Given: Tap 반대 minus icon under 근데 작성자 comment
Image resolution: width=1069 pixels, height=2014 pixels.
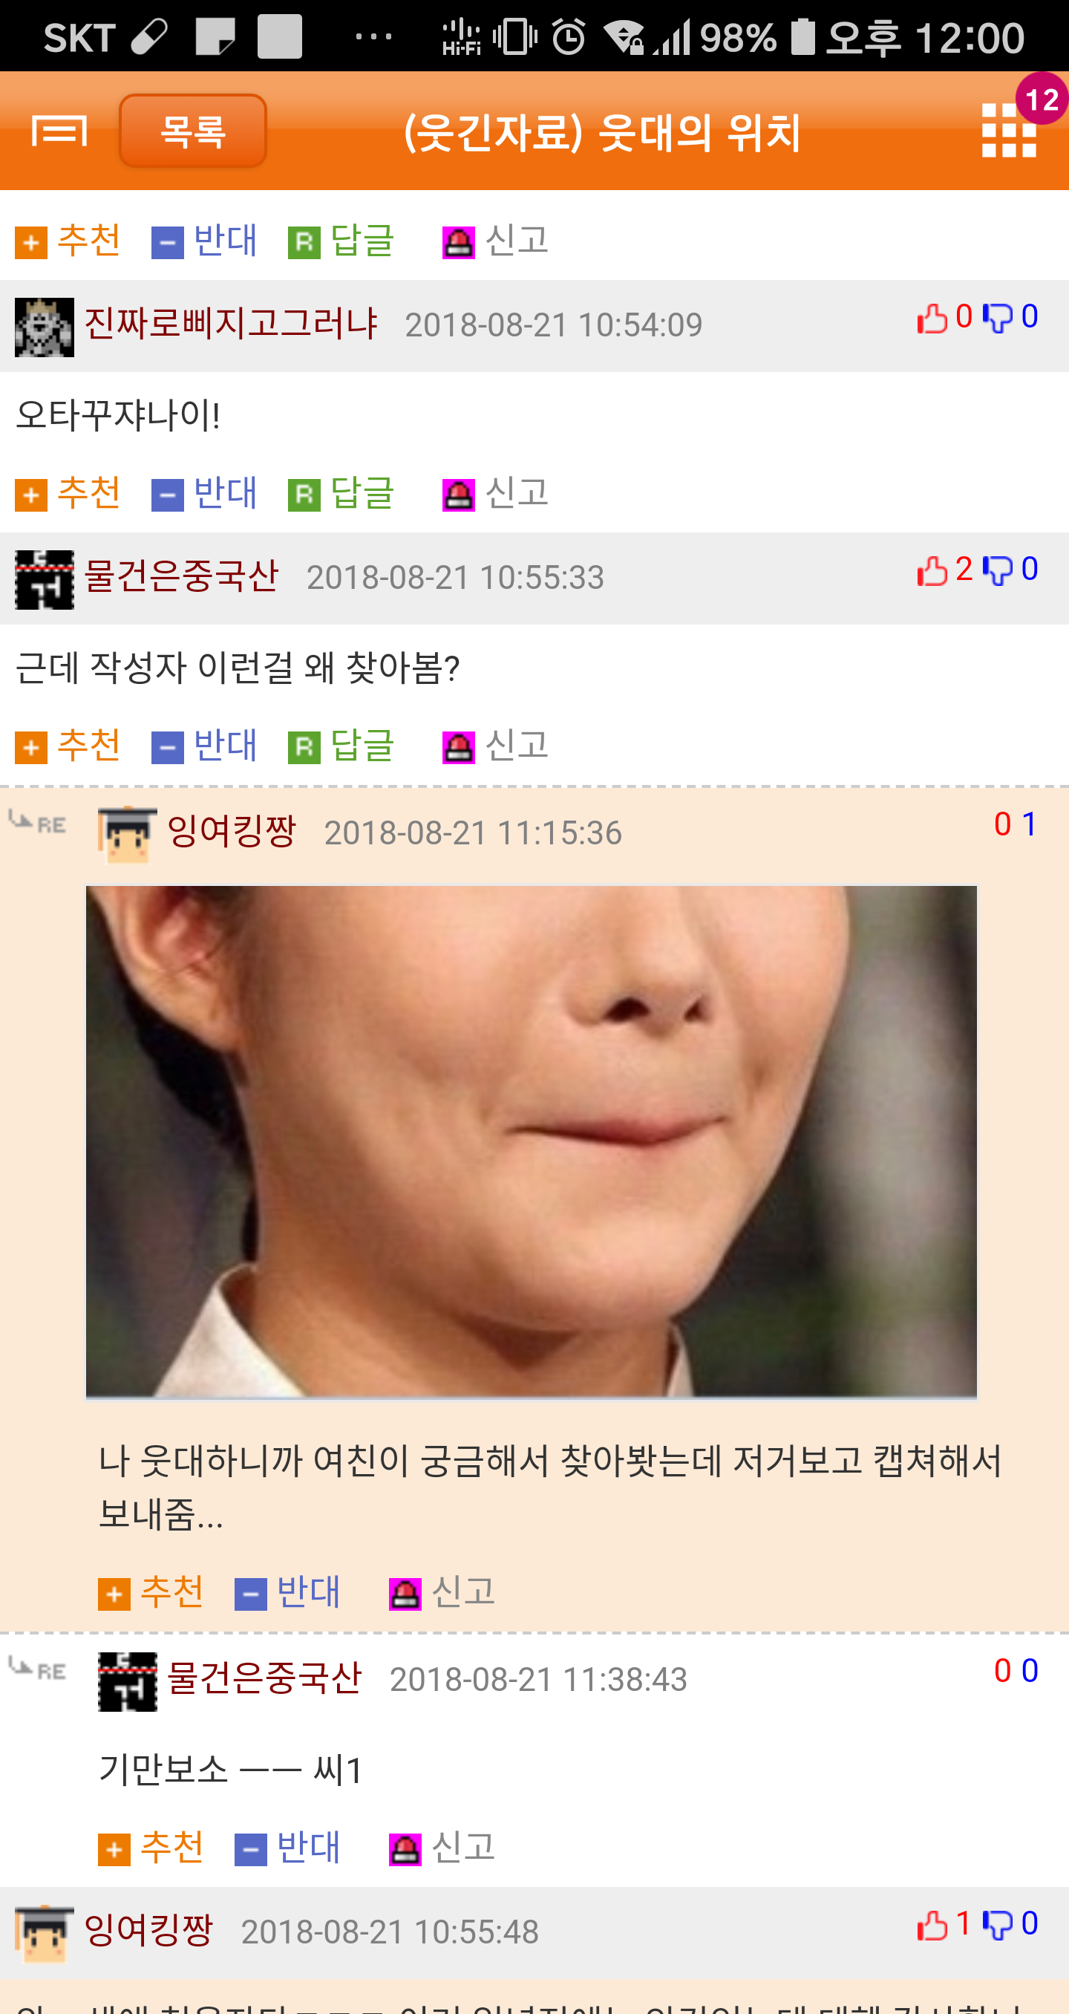Looking at the screenshot, I should coord(167,747).
